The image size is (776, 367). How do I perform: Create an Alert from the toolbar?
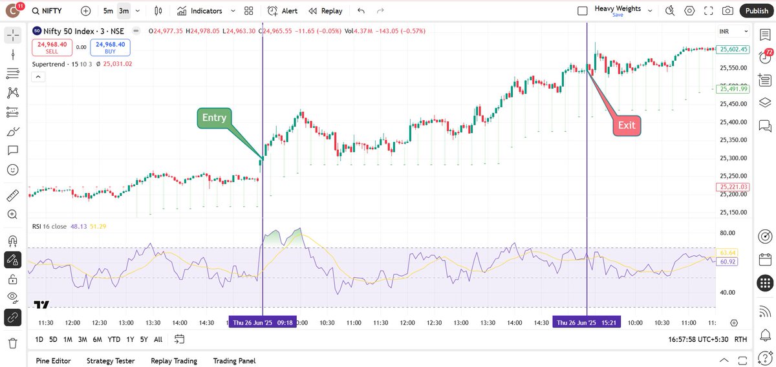pyautogui.click(x=282, y=11)
